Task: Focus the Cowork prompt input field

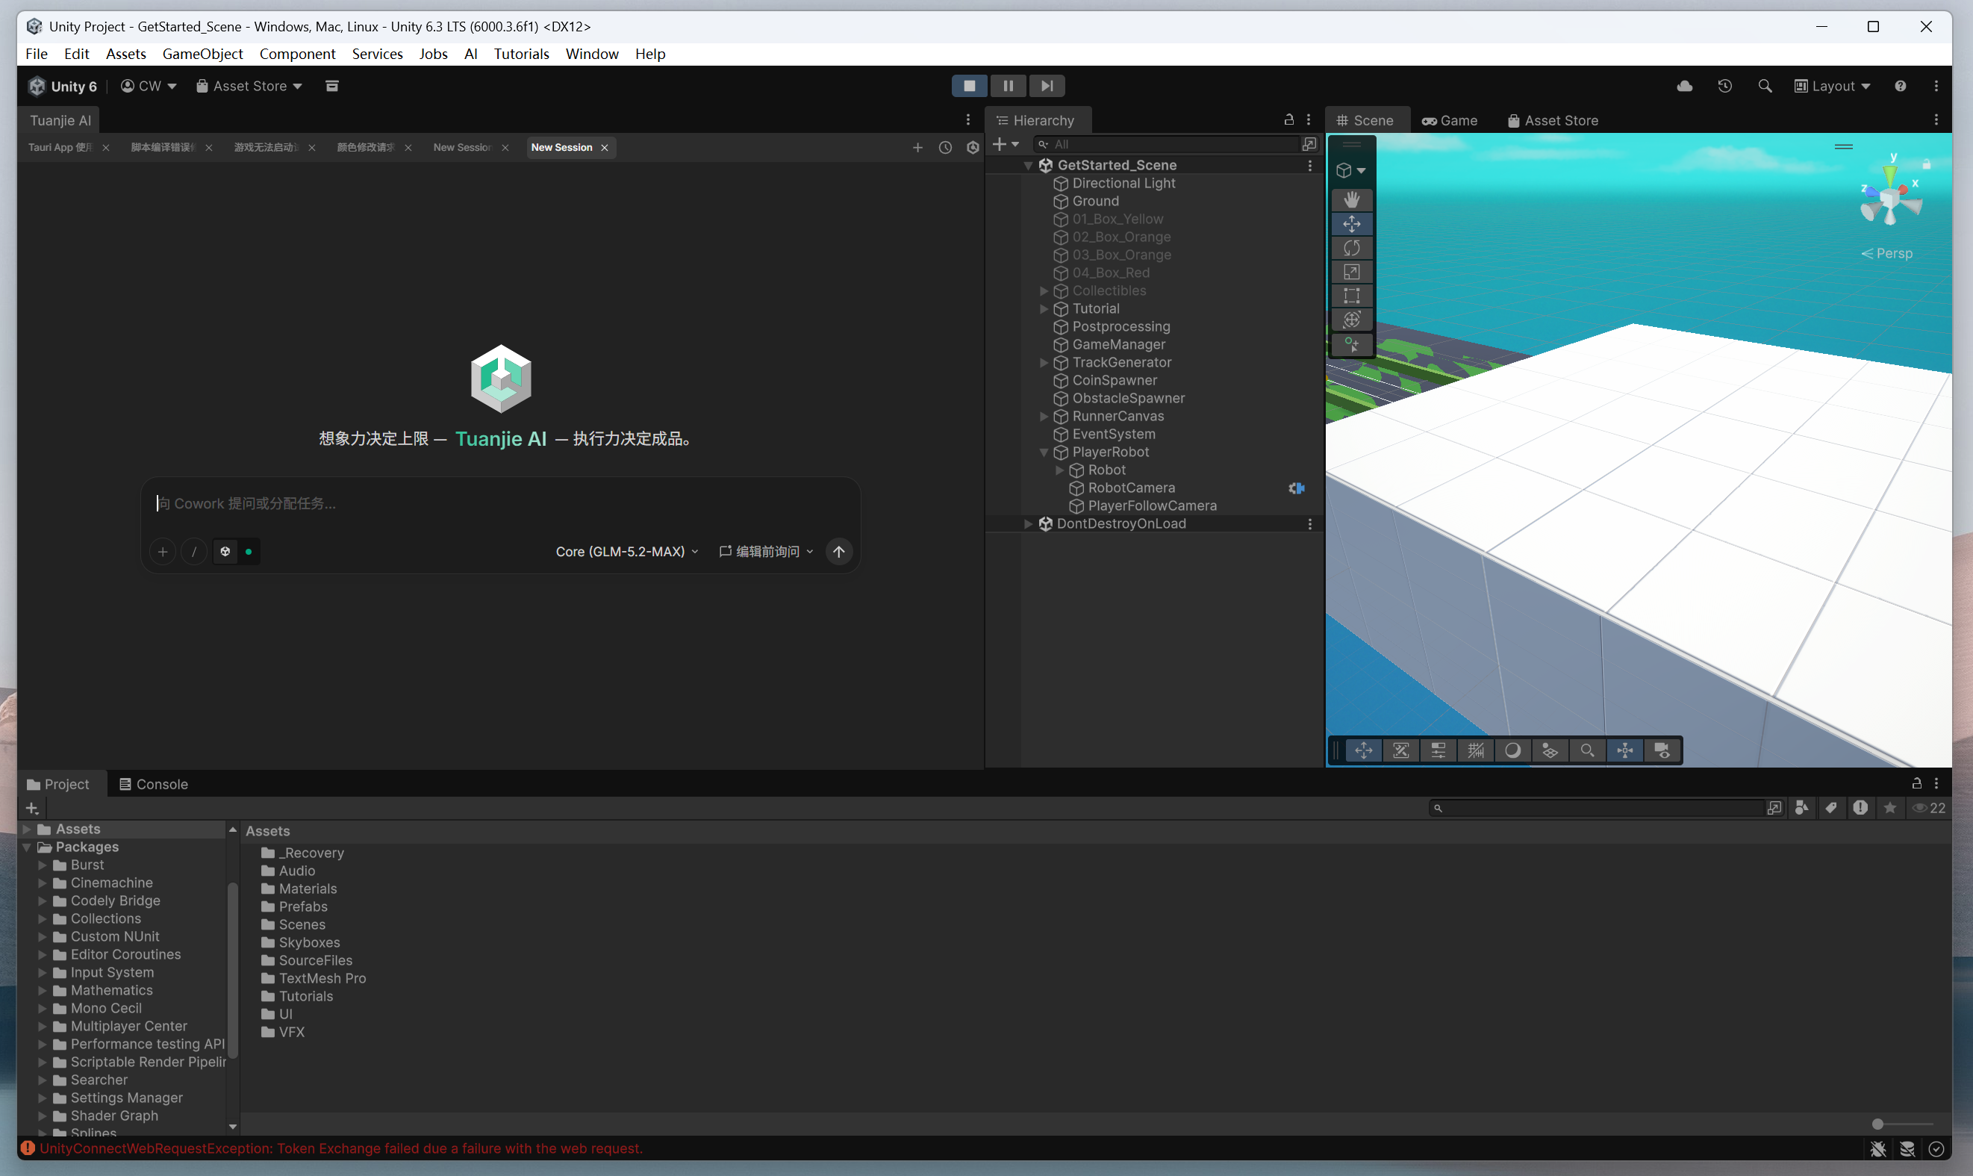Action: [x=501, y=504]
